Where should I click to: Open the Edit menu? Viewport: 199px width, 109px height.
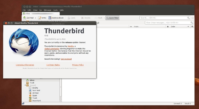29,10
